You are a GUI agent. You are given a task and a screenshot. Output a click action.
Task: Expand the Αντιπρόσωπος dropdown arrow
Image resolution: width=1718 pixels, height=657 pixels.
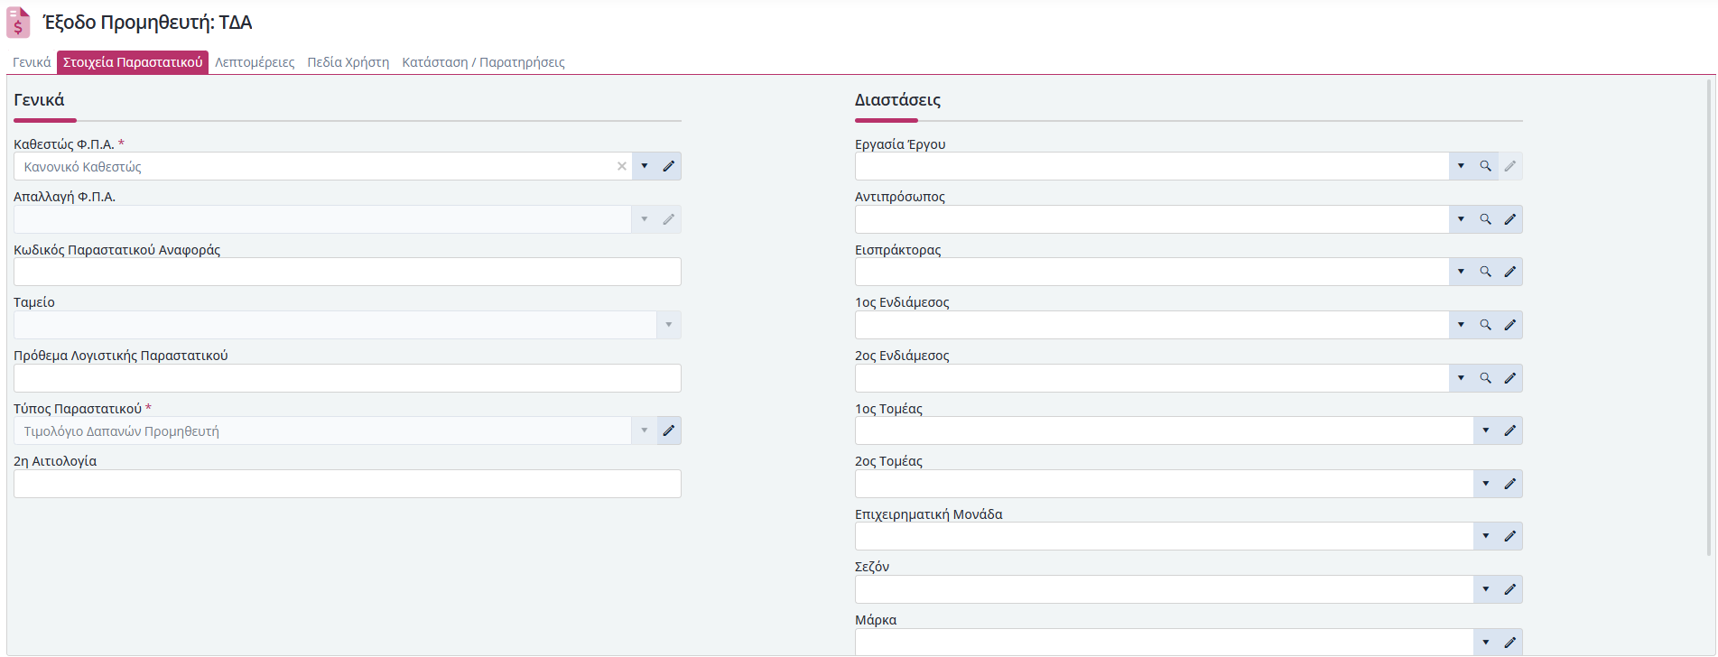1462,219
